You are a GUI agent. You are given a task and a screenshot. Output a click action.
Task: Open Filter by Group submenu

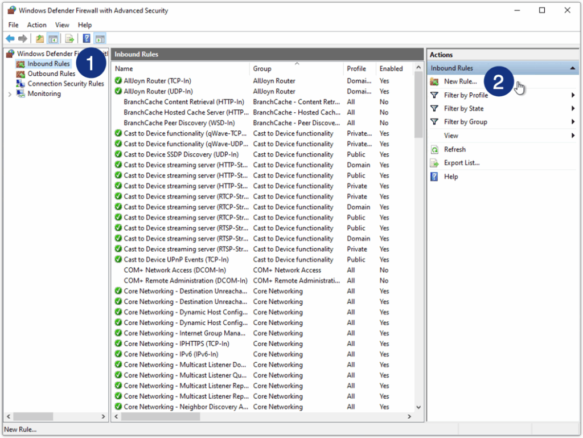[x=465, y=122]
